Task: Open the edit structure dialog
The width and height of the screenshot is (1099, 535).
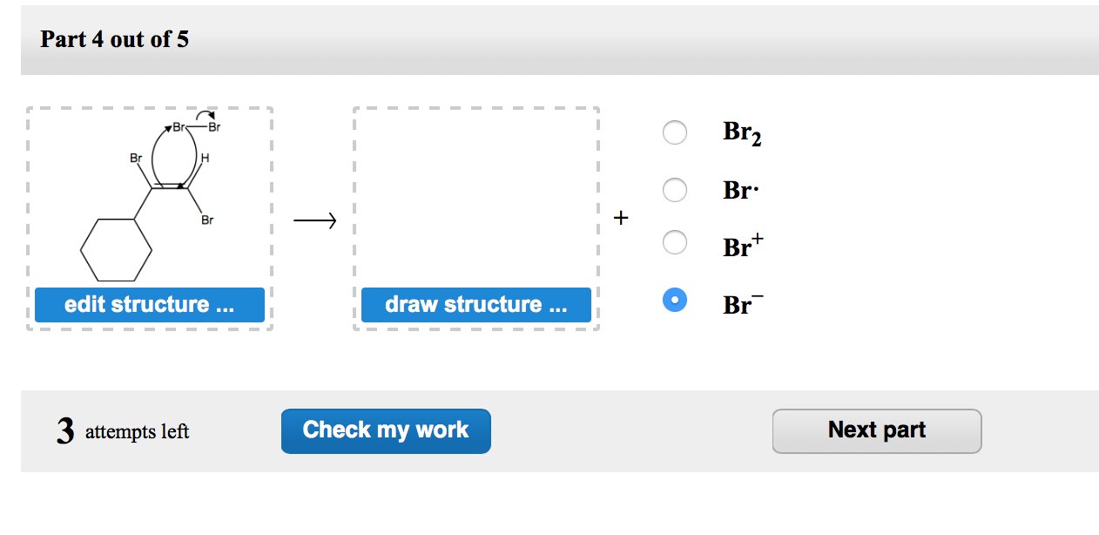Action: (150, 304)
